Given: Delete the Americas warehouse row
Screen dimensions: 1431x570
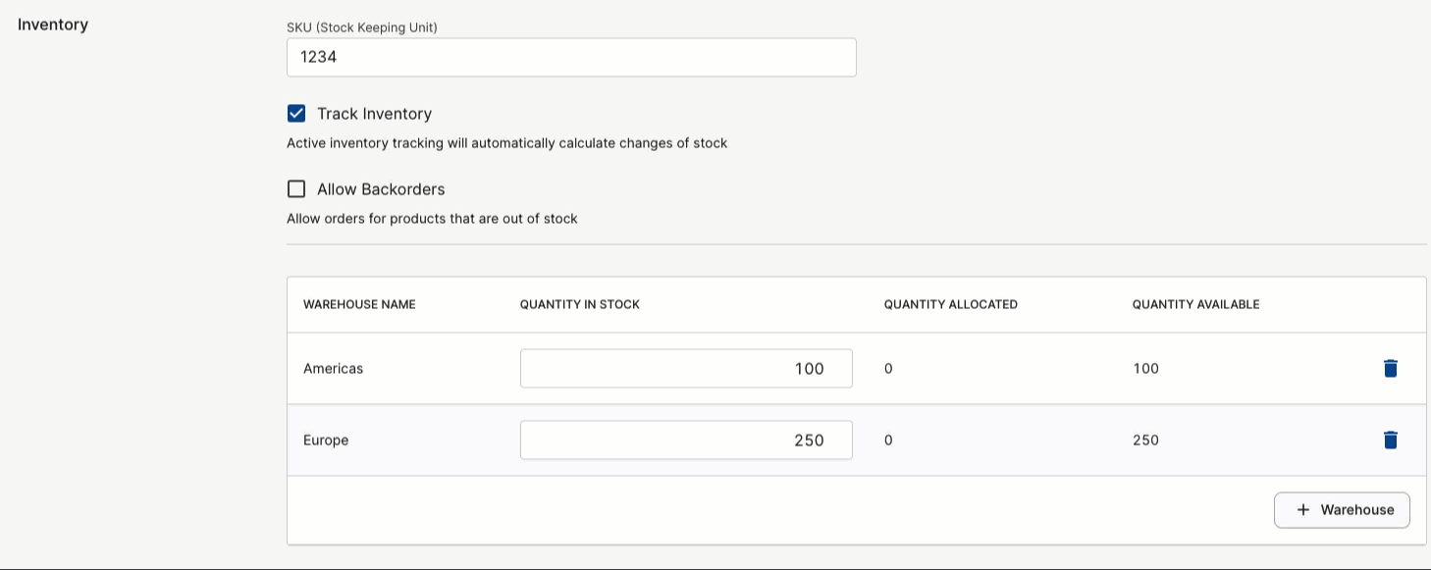Looking at the screenshot, I should coord(1390,369).
